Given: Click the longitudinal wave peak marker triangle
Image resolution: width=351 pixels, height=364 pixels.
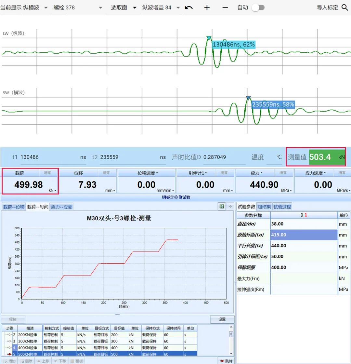Looking at the screenshot, I should 209,38.
